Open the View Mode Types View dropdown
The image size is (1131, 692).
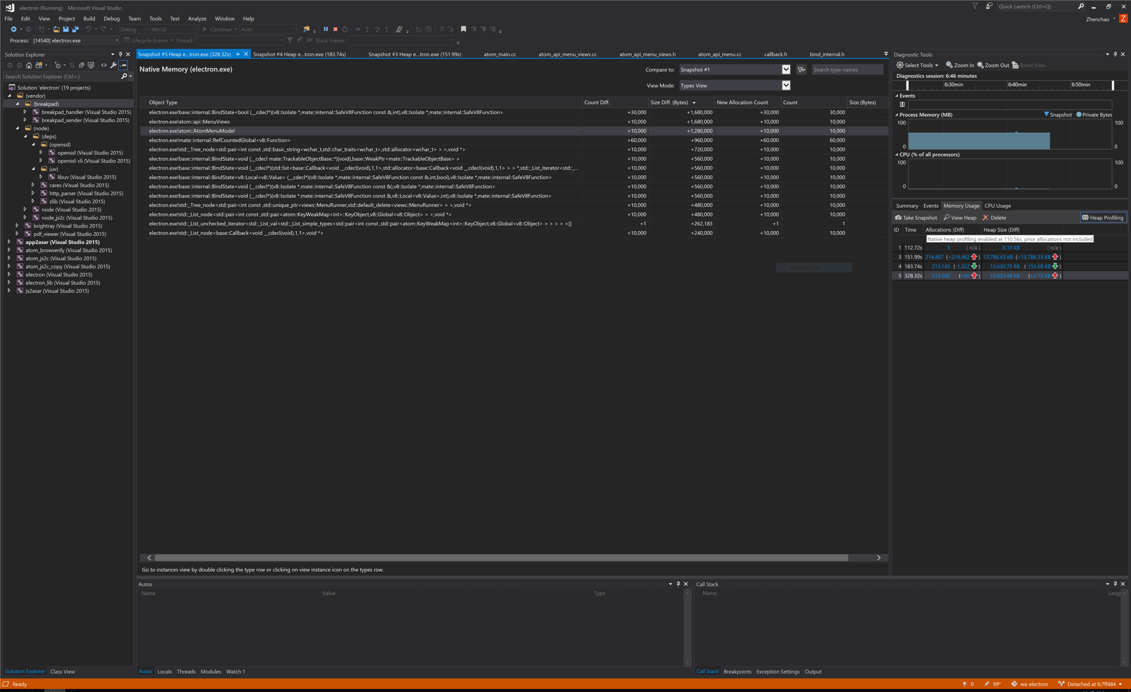coord(786,85)
